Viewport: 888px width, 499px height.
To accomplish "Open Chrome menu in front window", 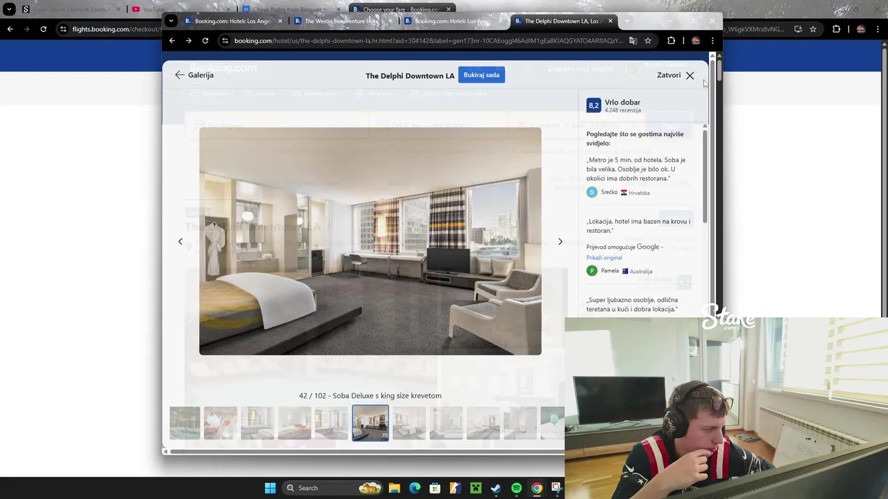I will 712,41.
